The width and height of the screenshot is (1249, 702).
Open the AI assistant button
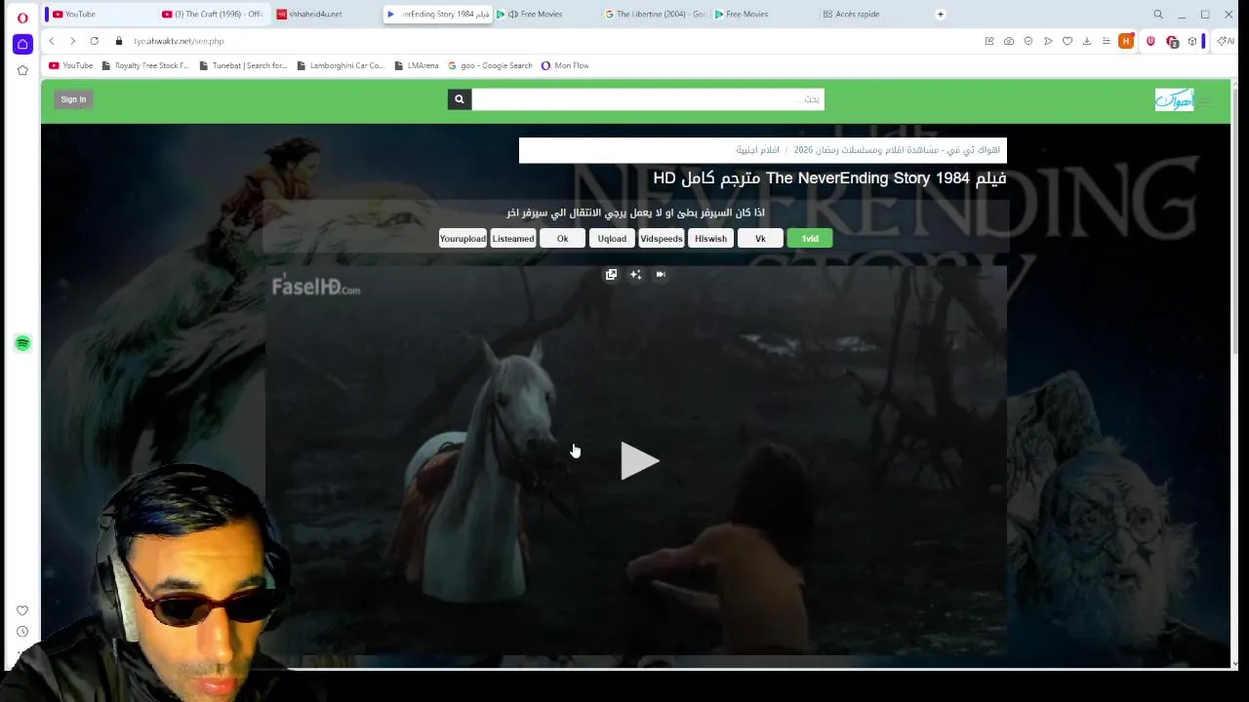point(1226,41)
